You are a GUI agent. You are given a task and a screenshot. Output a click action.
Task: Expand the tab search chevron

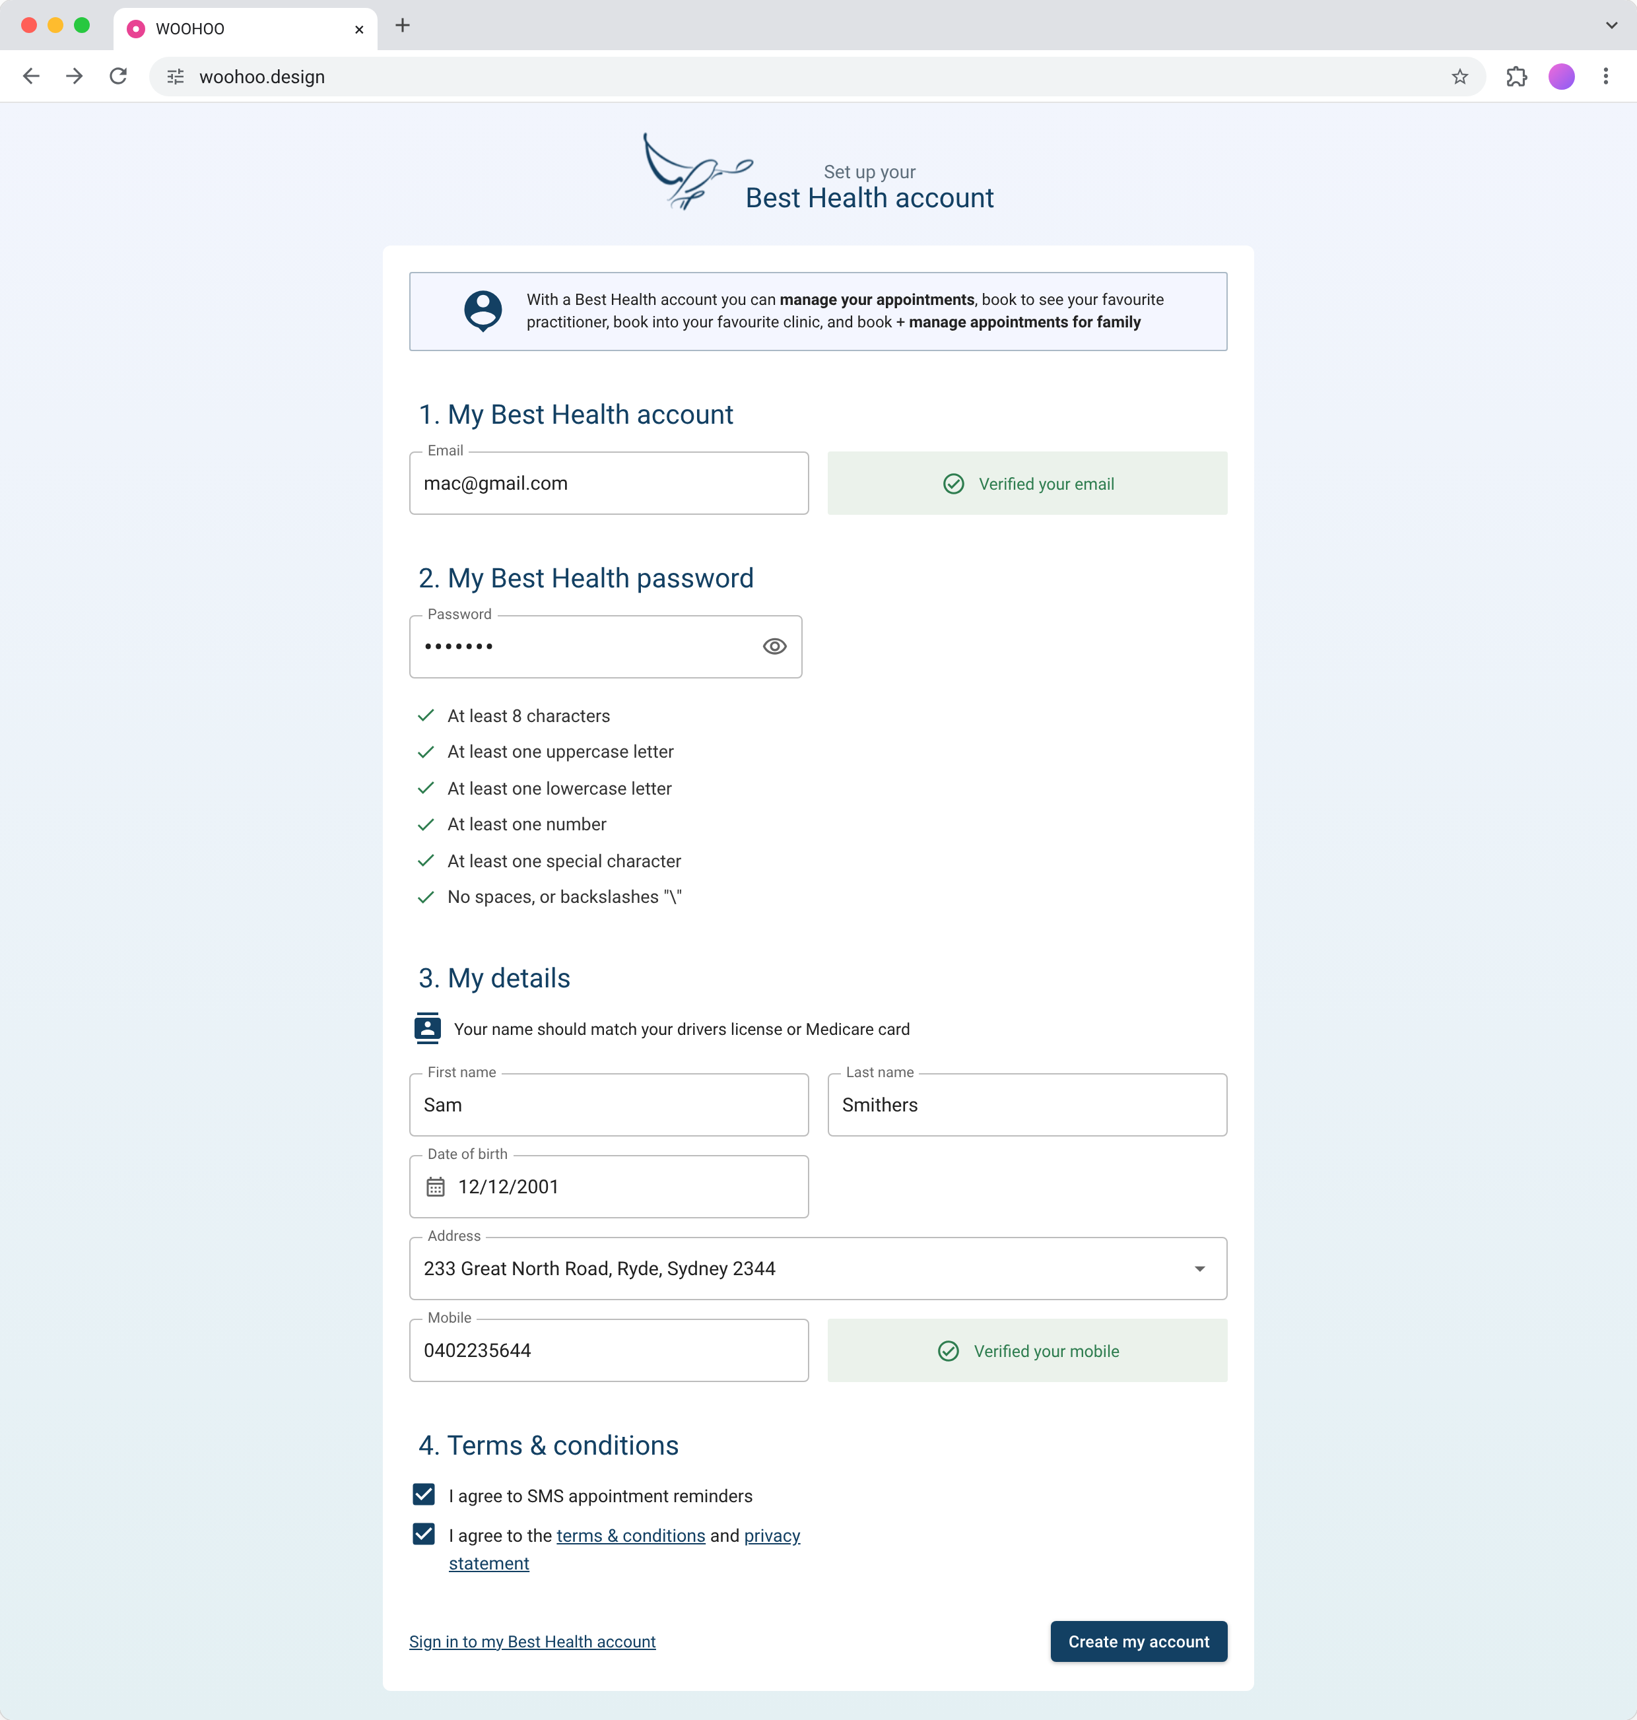pyautogui.click(x=1611, y=25)
